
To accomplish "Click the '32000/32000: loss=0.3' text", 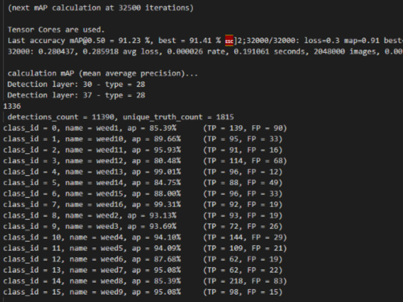I will coord(293,41).
